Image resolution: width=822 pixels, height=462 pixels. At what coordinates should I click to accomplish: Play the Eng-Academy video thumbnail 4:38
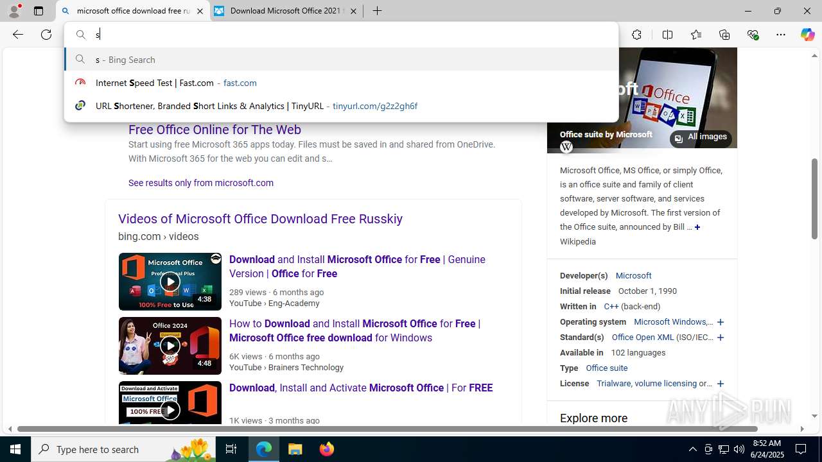coord(170,282)
